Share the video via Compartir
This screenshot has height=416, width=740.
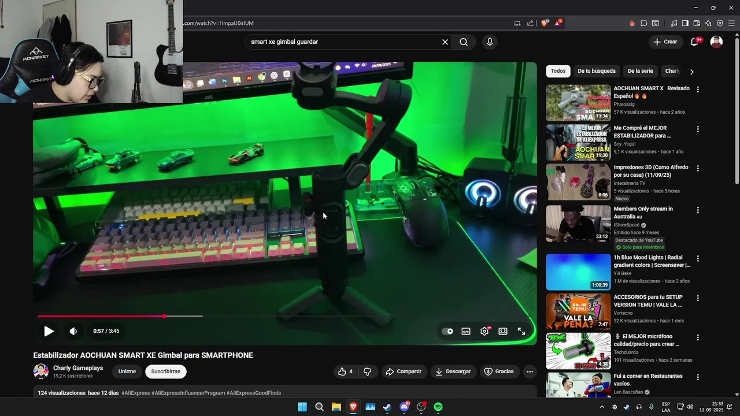point(404,372)
